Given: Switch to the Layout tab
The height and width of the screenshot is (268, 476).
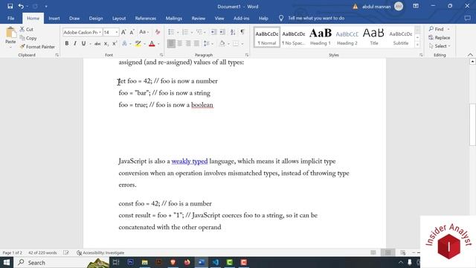Looking at the screenshot, I should 119,18.
